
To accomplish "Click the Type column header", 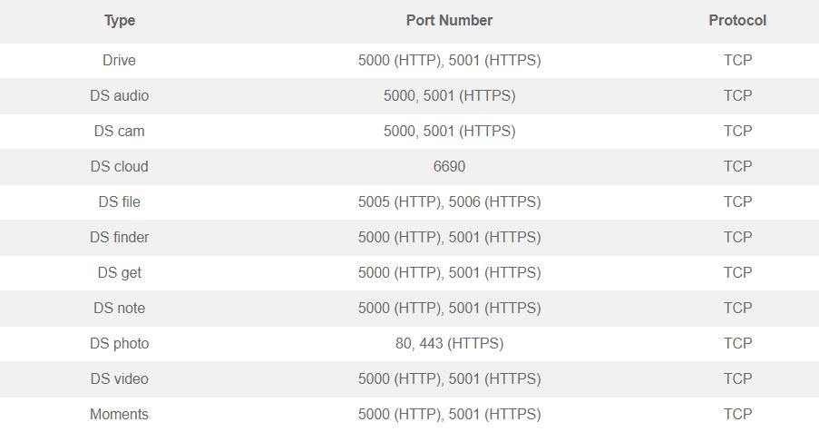I will 120,20.
